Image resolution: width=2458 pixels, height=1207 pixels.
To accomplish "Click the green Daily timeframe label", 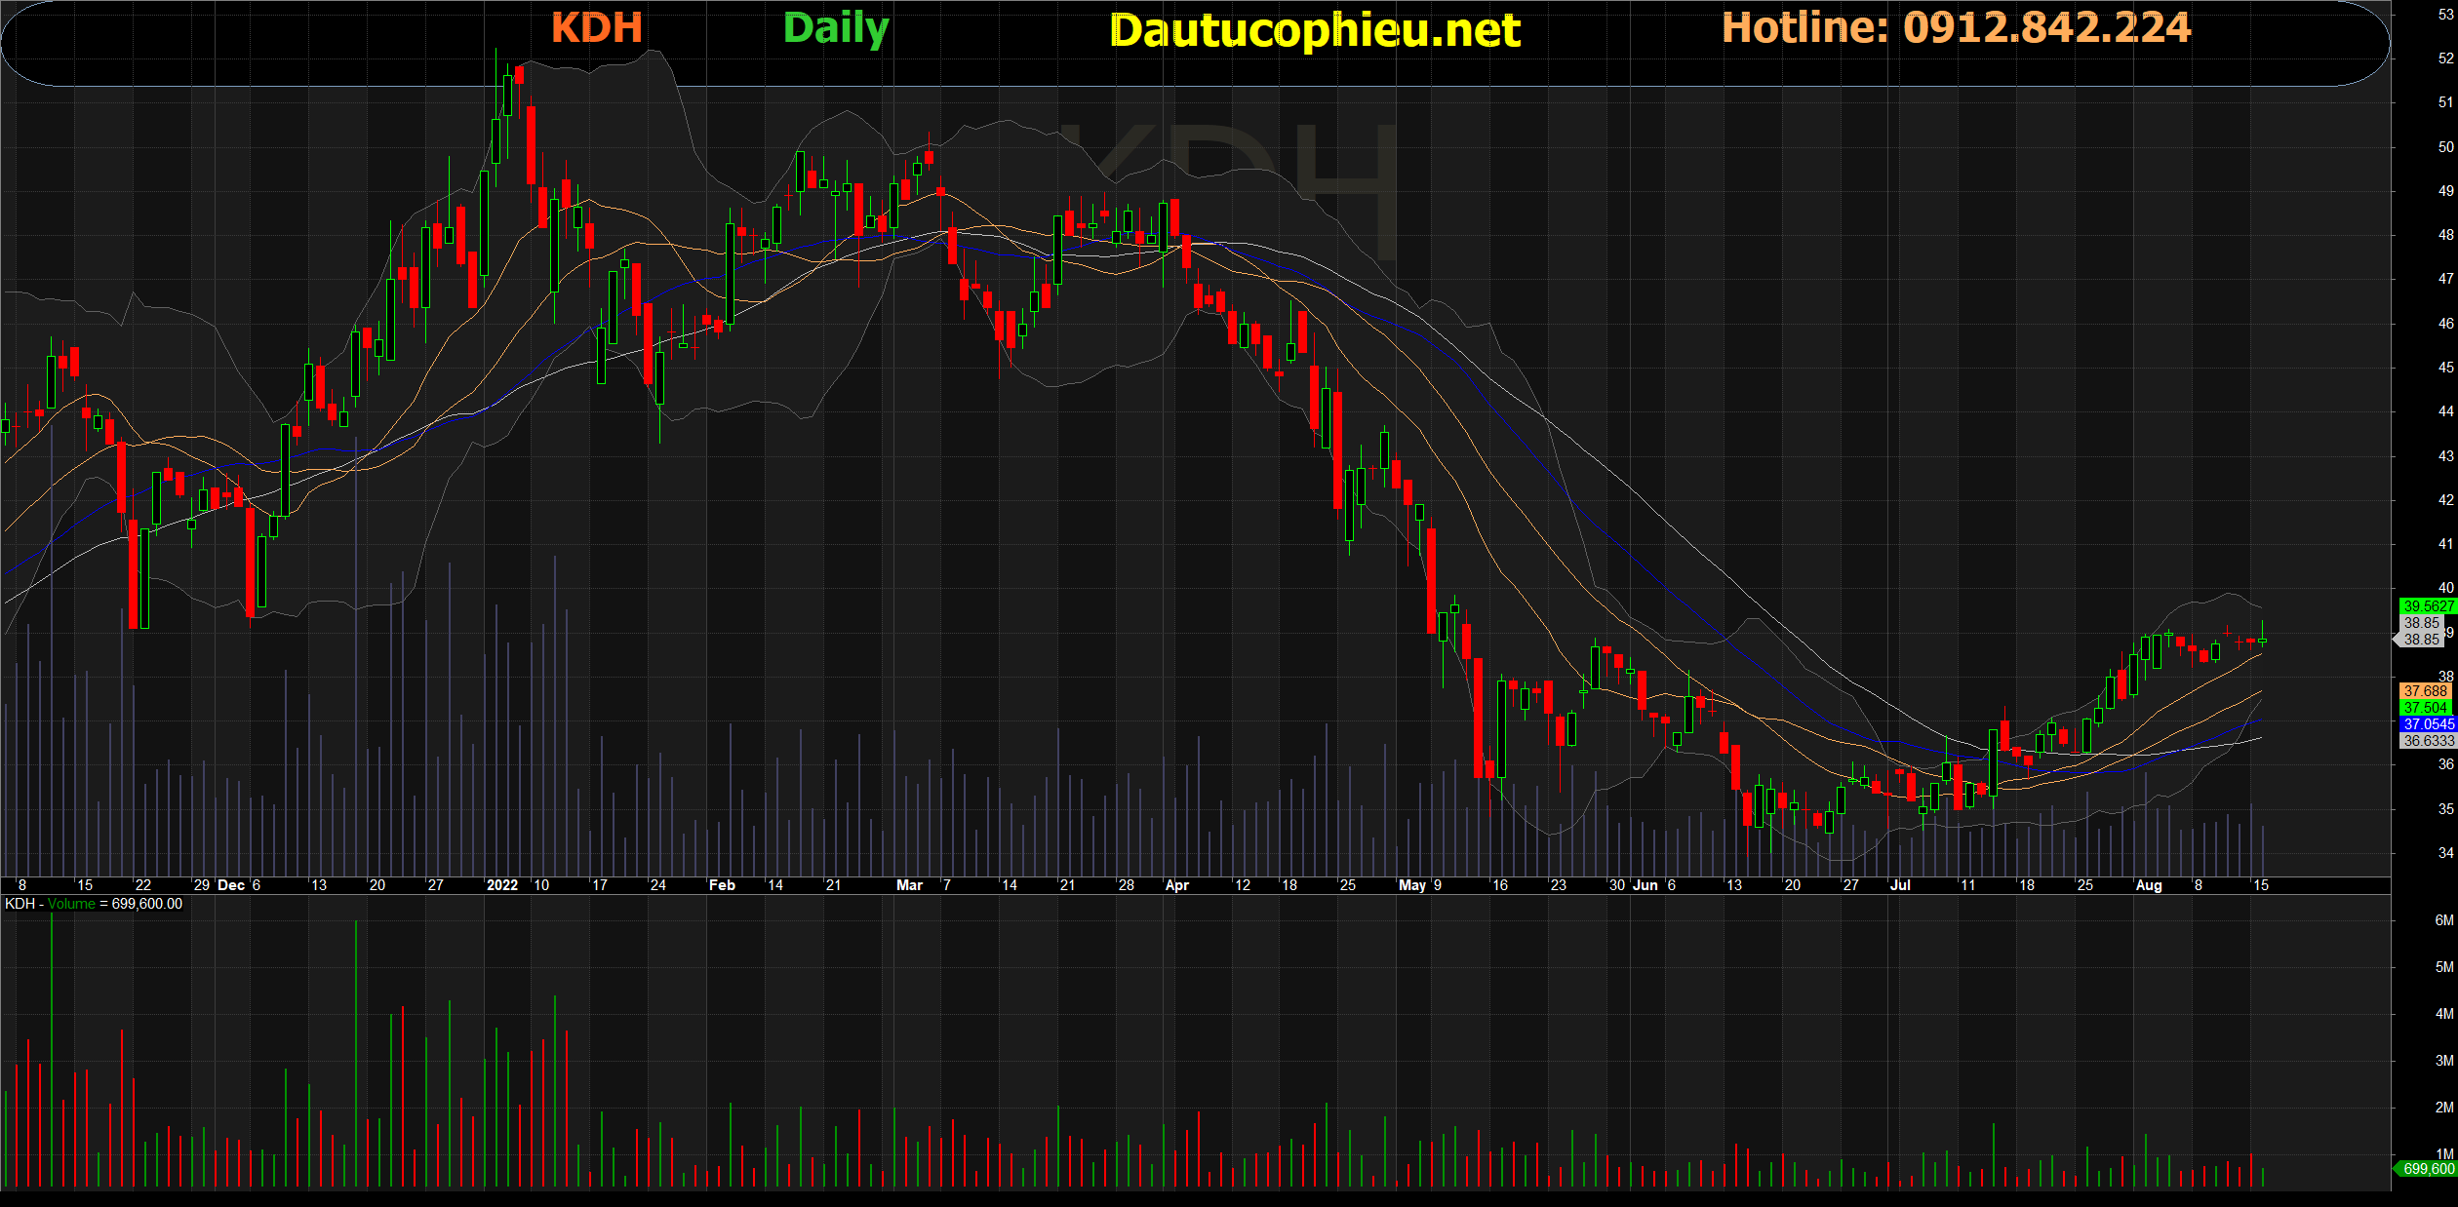I will [x=836, y=28].
